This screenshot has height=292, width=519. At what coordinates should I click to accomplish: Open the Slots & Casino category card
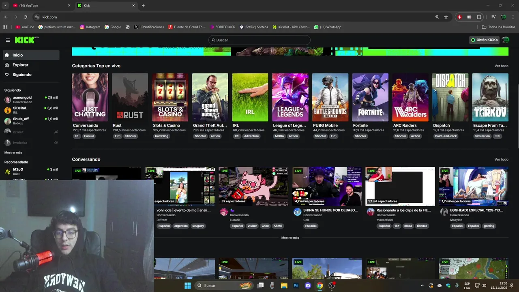(x=170, y=97)
